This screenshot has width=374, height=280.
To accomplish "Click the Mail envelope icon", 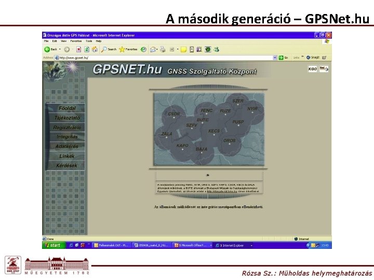I will point(153,50).
